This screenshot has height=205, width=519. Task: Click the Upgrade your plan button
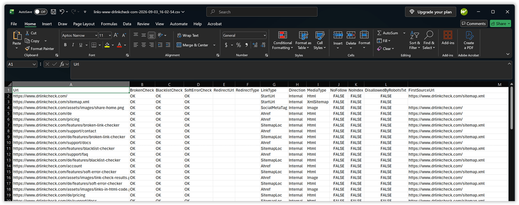[x=430, y=12]
